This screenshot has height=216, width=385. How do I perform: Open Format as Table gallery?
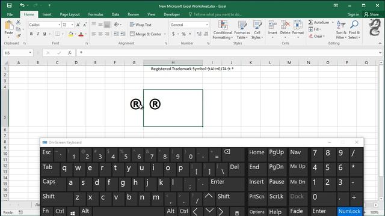click(x=242, y=29)
